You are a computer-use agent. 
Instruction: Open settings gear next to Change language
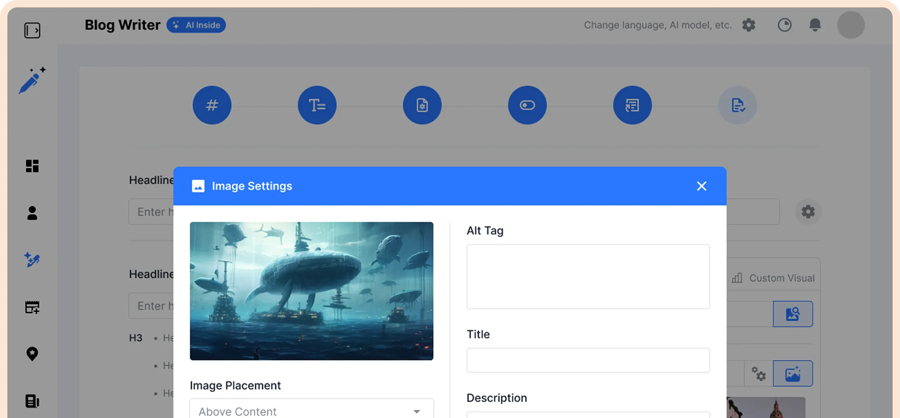748,25
